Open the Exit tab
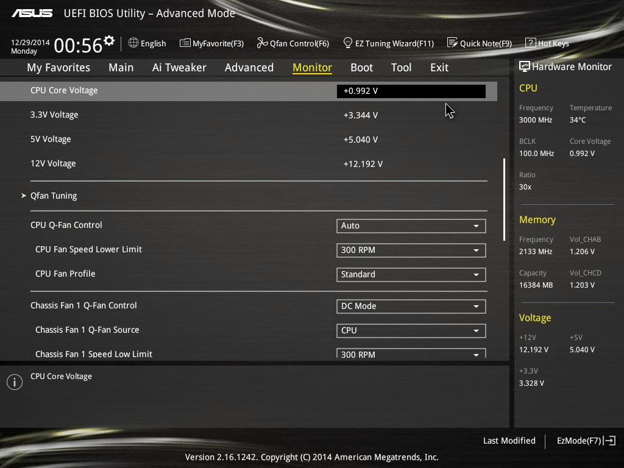The width and height of the screenshot is (624, 468). coord(439,68)
